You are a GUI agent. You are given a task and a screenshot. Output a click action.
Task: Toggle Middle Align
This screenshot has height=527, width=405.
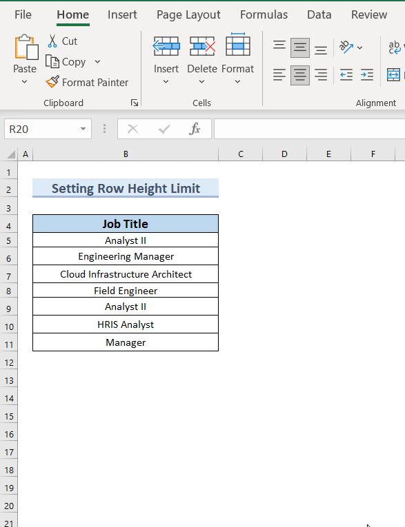(300, 48)
